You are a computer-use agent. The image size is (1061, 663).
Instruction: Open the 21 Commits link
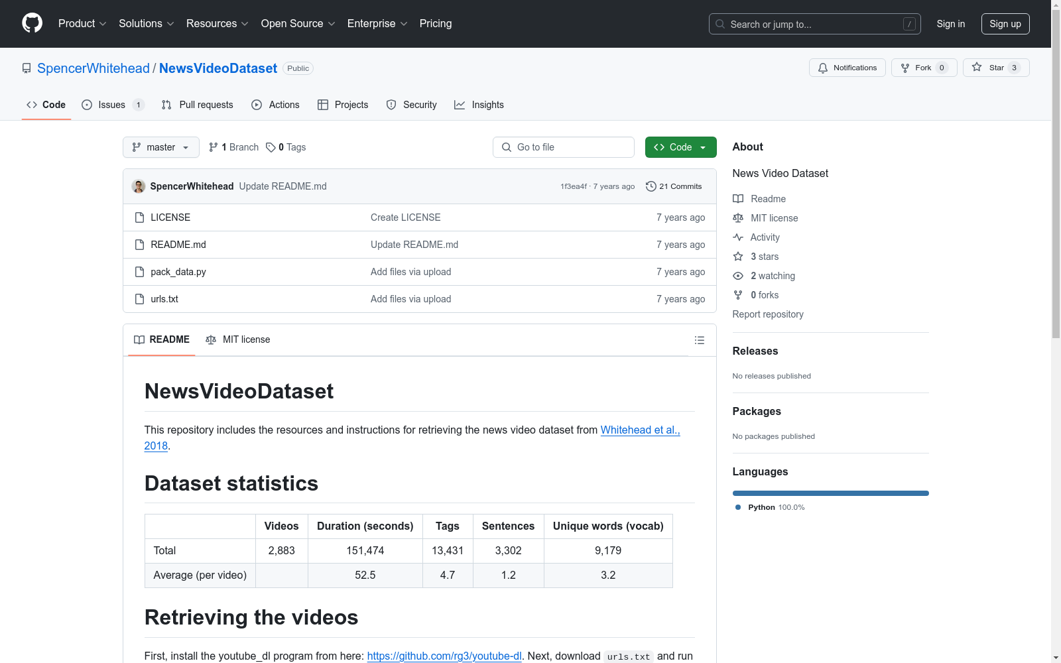674,186
